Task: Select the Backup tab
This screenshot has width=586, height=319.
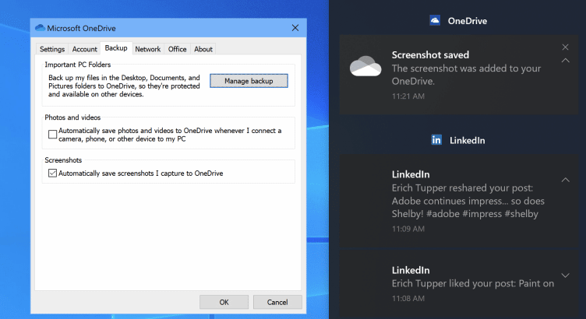Action: (116, 48)
